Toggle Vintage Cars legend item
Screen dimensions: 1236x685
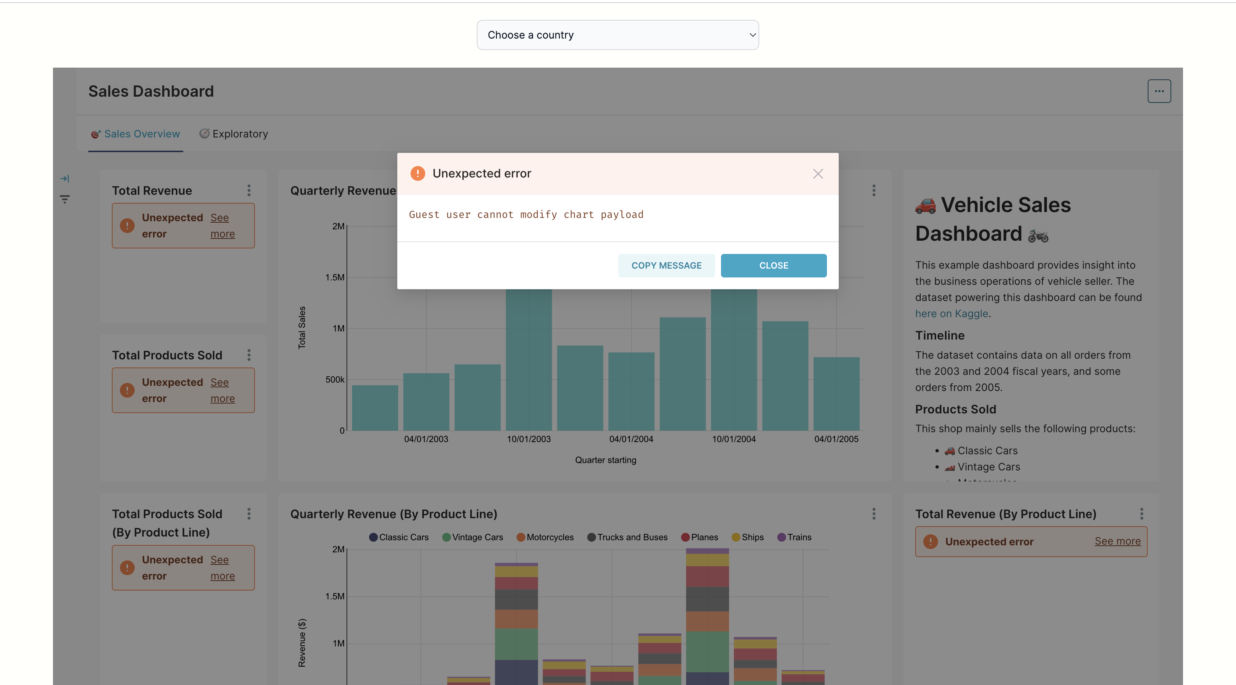(x=473, y=537)
